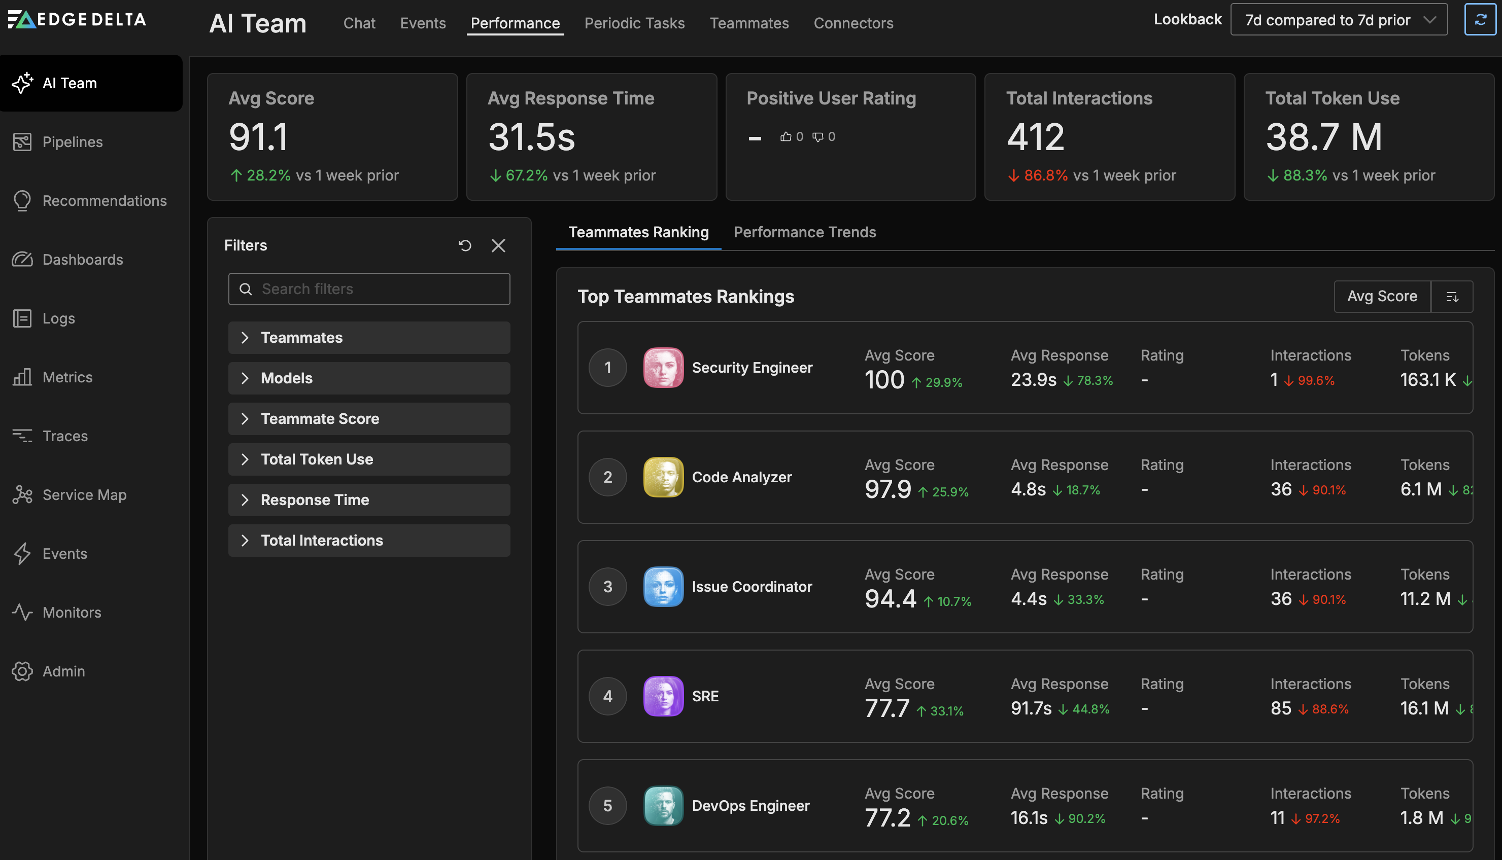This screenshot has height=860, width=1502.
Task: Open the Periodic Tasks tab
Action: [x=634, y=23]
